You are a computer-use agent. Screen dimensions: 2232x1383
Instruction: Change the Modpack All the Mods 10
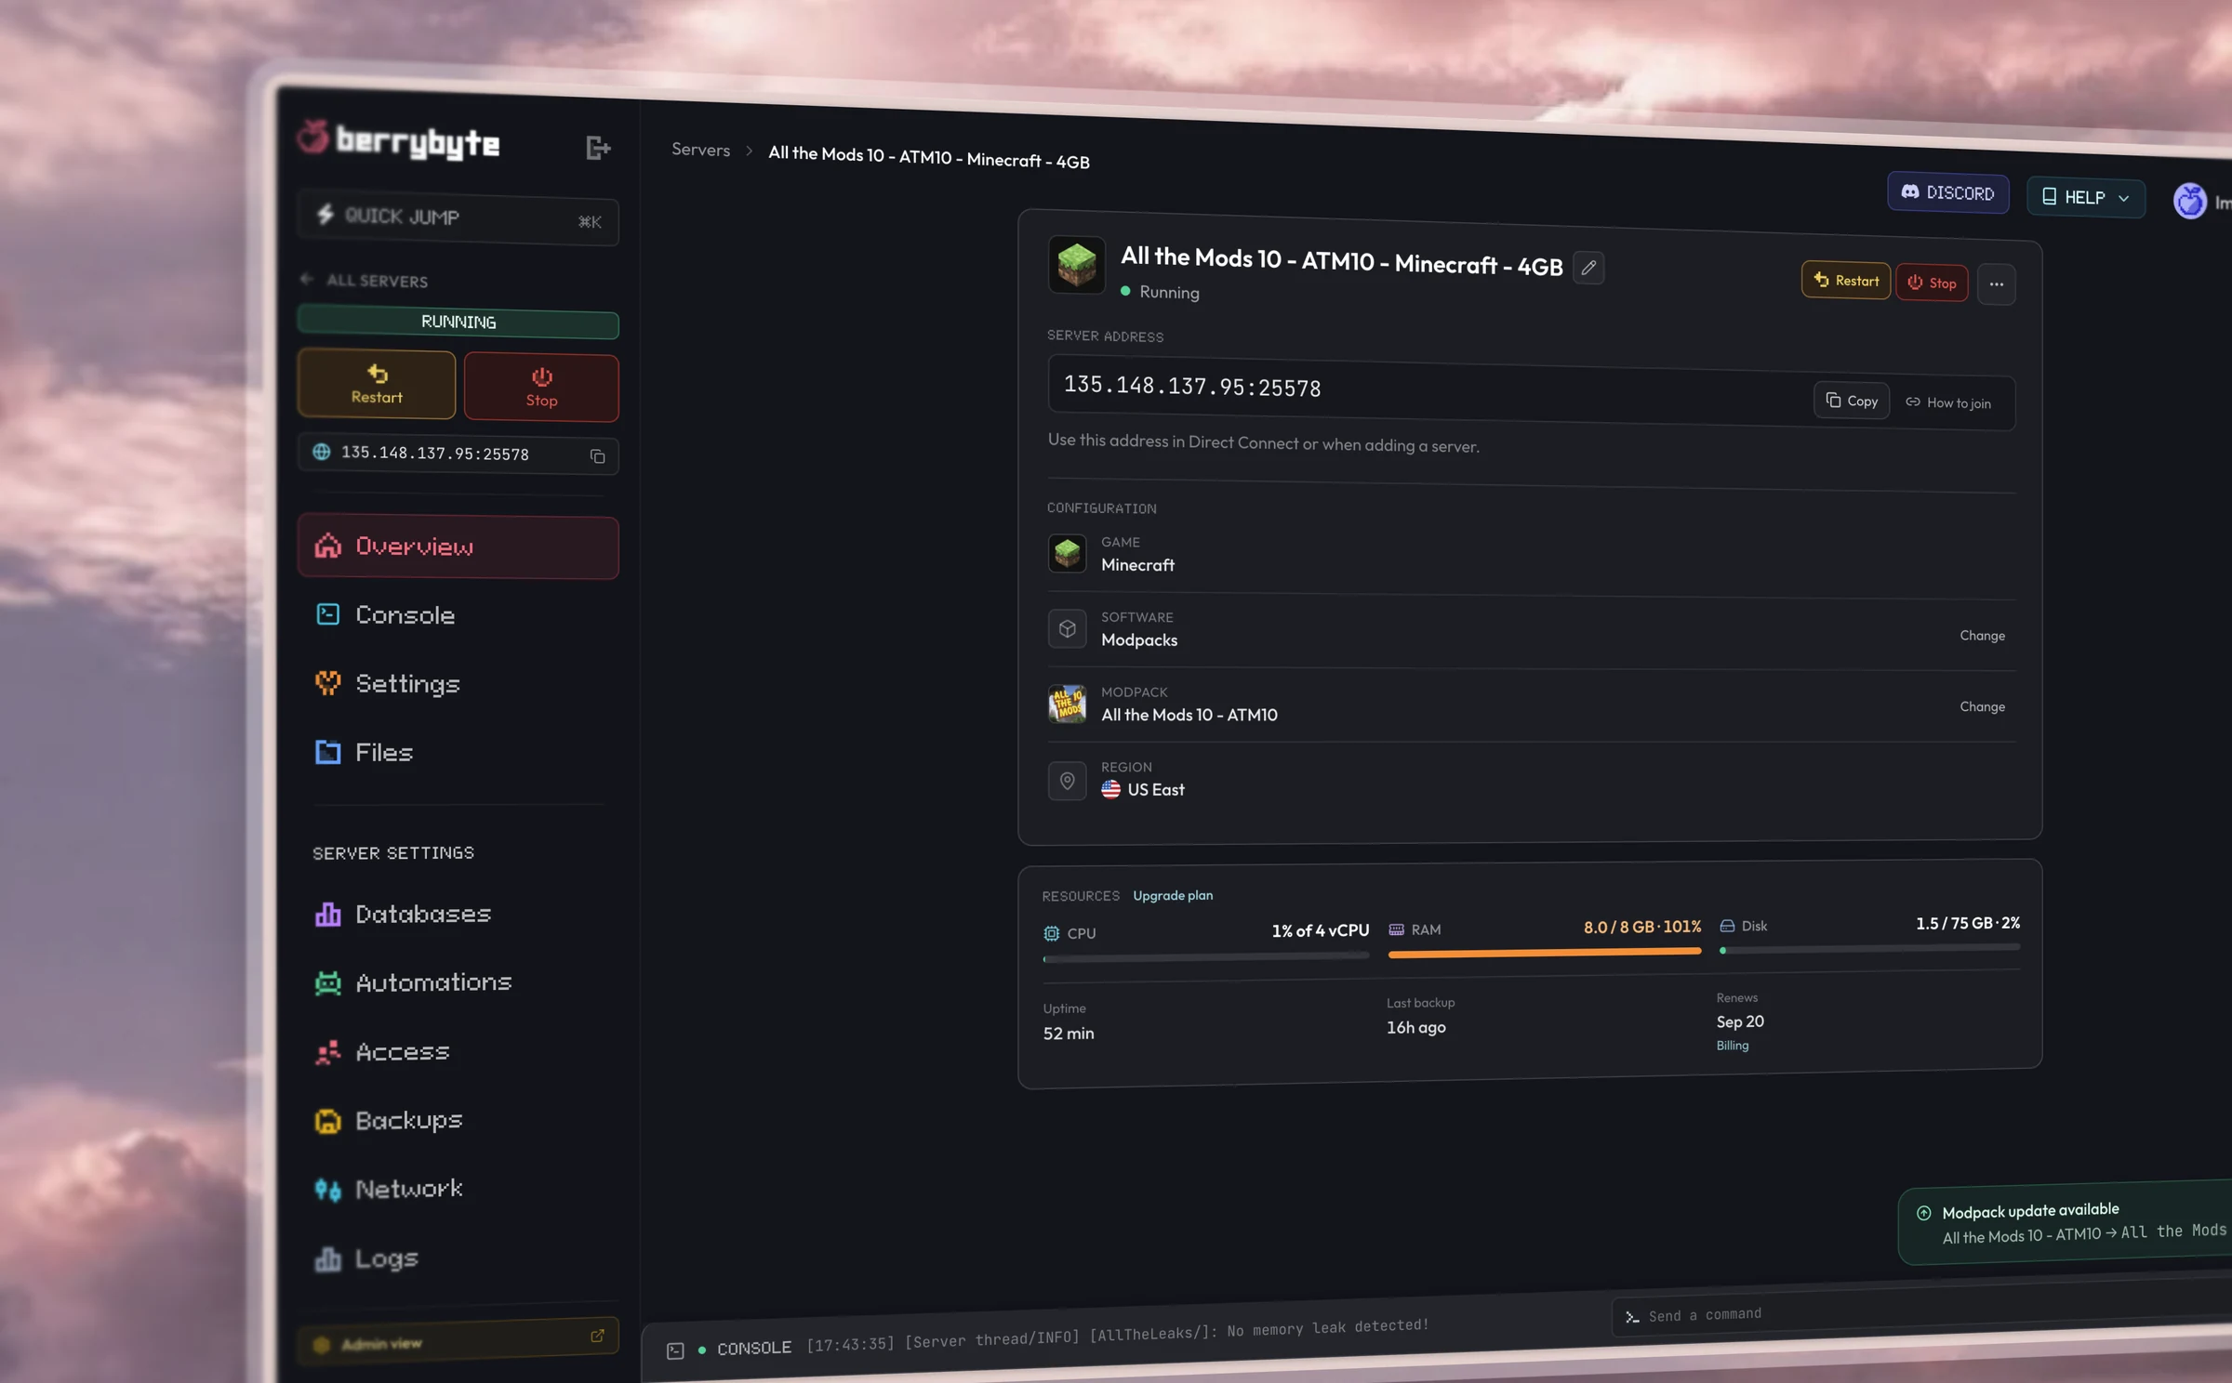(x=1982, y=706)
